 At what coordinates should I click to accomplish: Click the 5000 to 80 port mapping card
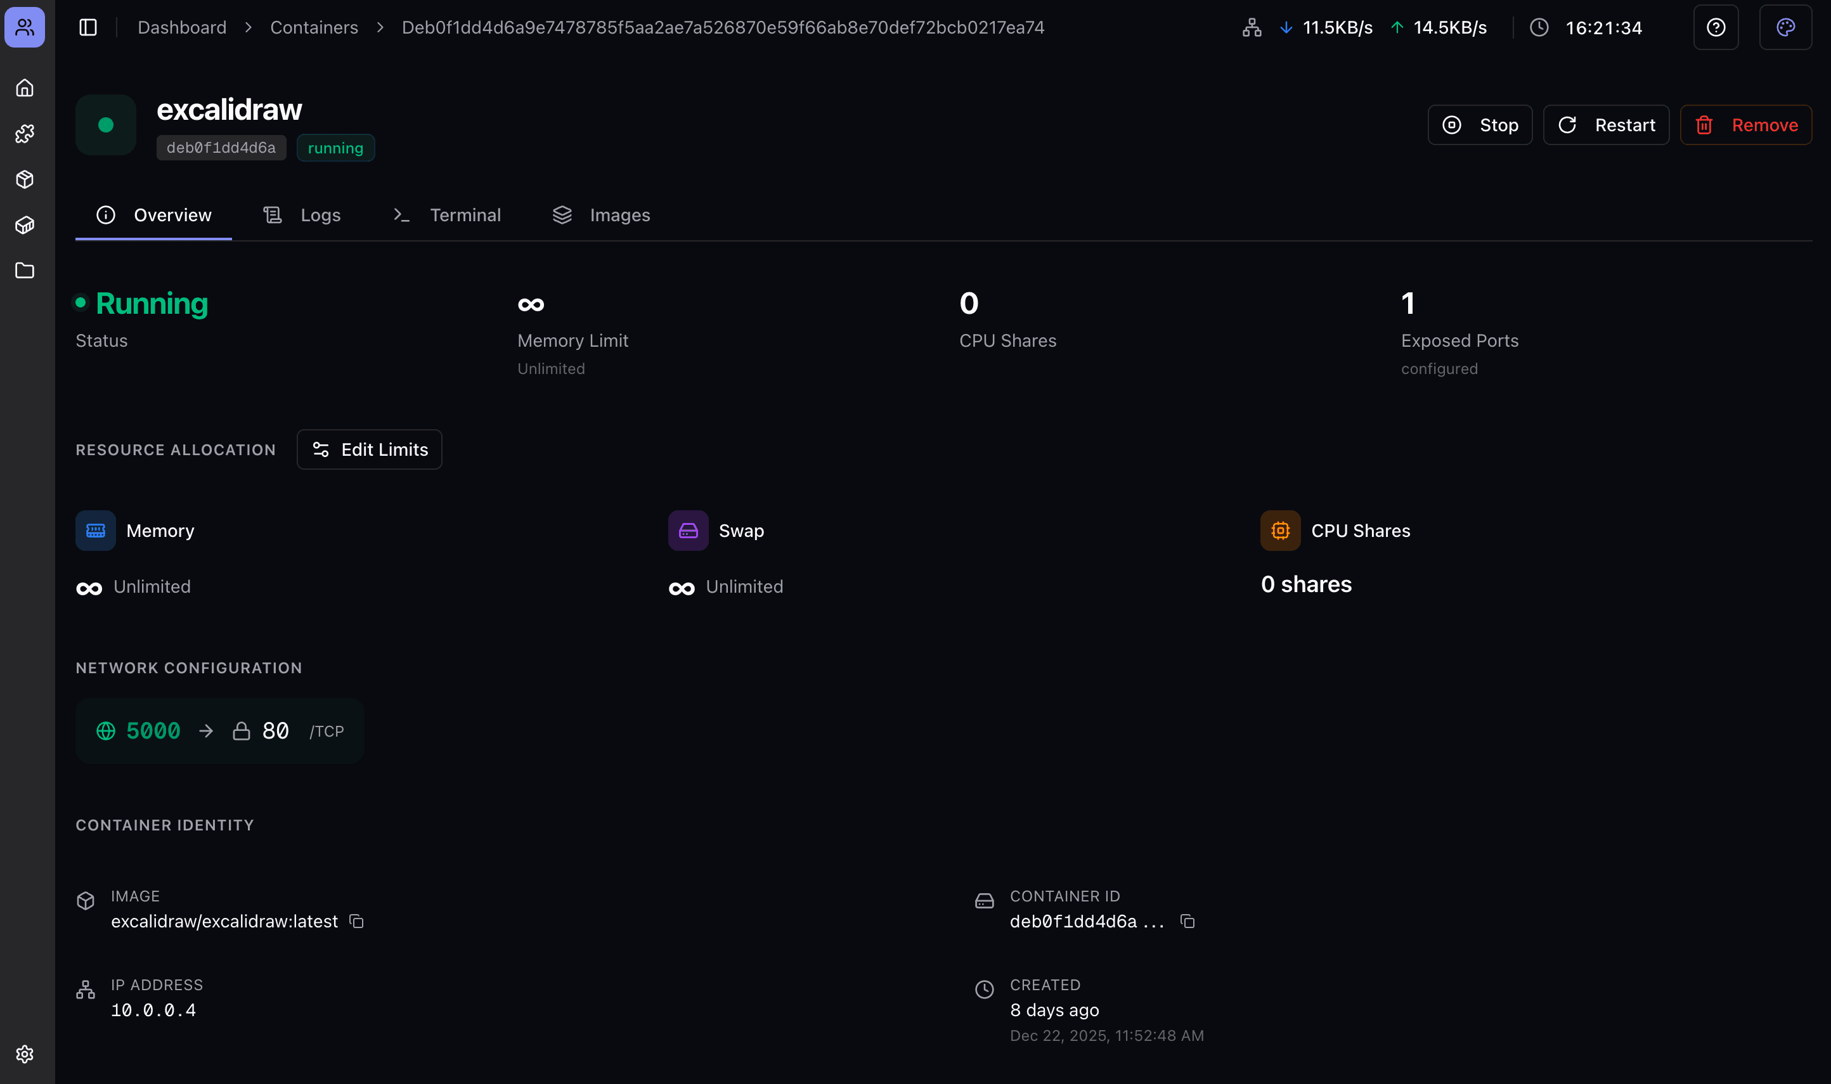pyautogui.click(x=219, y=730)
